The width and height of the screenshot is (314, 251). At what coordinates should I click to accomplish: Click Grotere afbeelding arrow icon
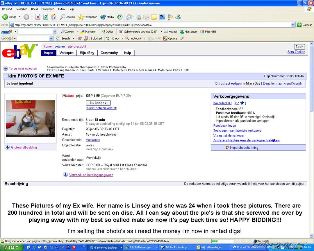point(7,147)
